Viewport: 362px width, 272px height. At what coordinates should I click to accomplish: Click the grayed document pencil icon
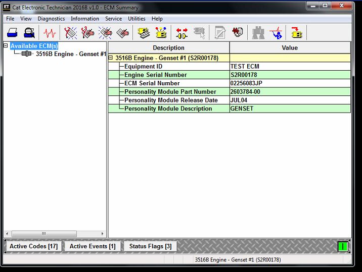220,33
